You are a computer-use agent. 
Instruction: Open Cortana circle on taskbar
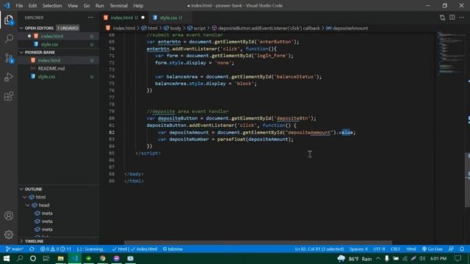pyautogui.click(x=33, y=258)
